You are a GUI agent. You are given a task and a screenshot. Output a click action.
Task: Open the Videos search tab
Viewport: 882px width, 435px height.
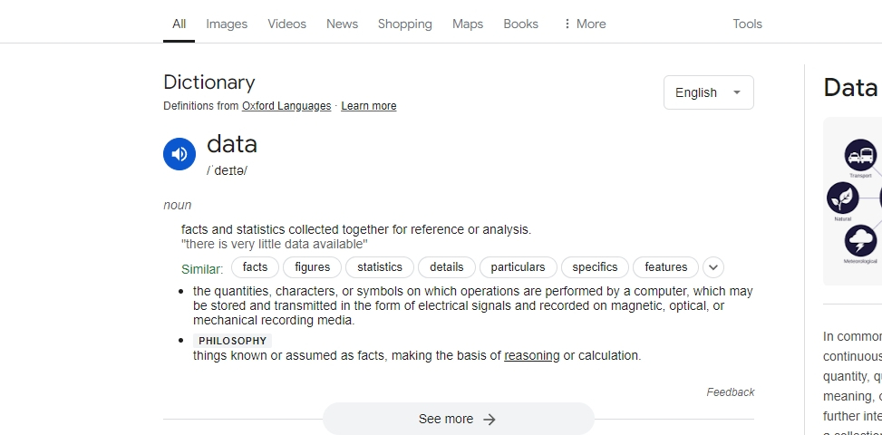[286, 24]
